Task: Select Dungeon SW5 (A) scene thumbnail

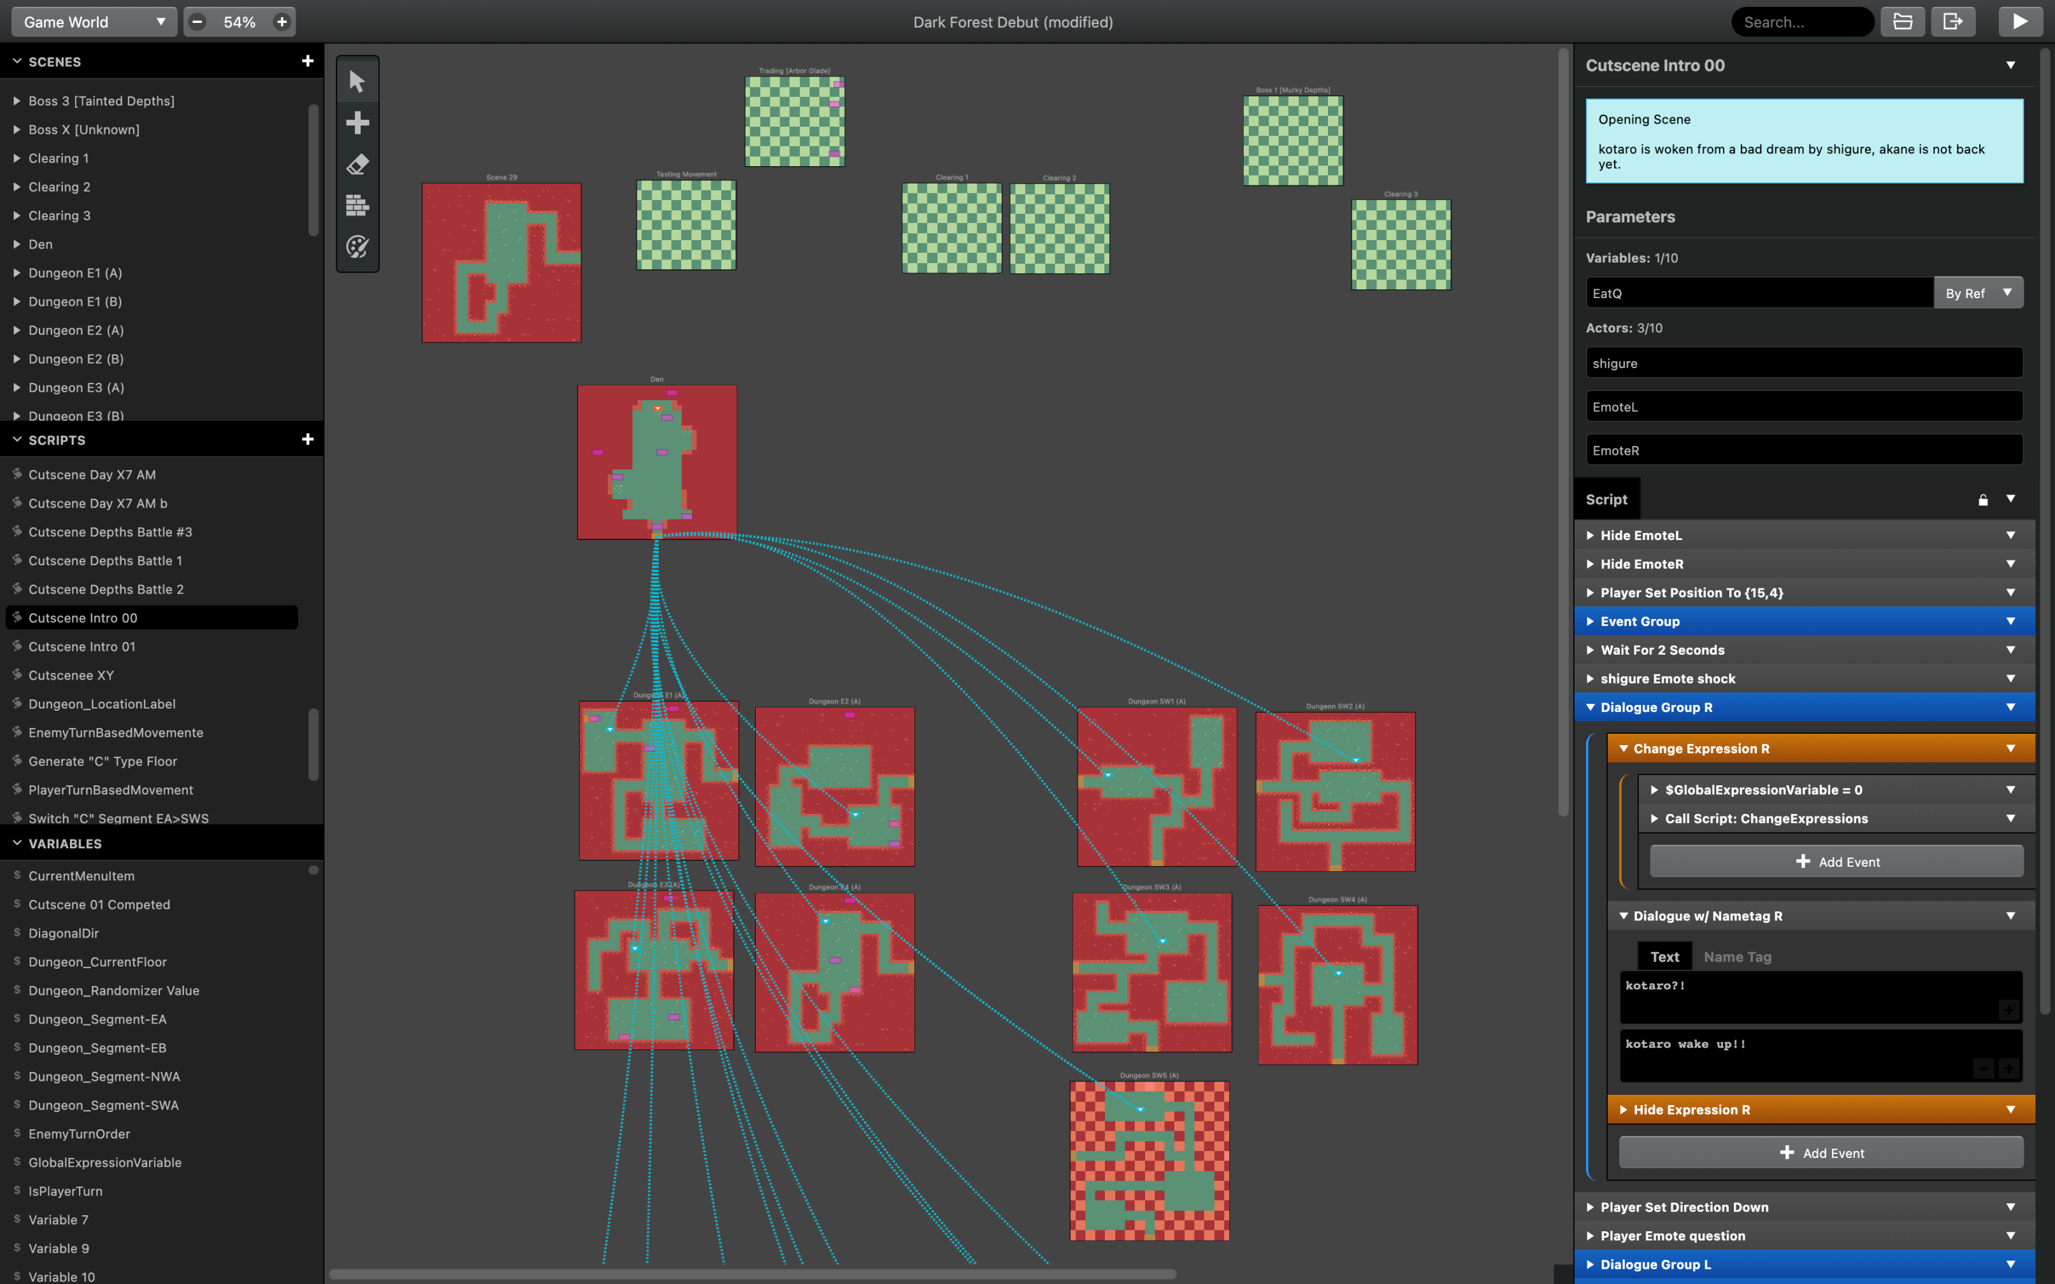Action: pos(1150,1160)
